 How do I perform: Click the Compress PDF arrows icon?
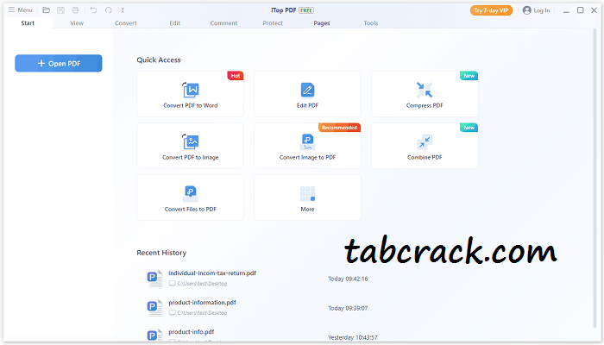coord(425,90)
